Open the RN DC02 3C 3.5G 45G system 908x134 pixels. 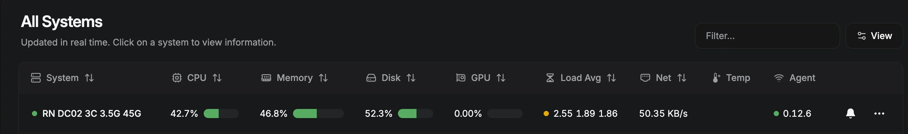click(92, 114)
